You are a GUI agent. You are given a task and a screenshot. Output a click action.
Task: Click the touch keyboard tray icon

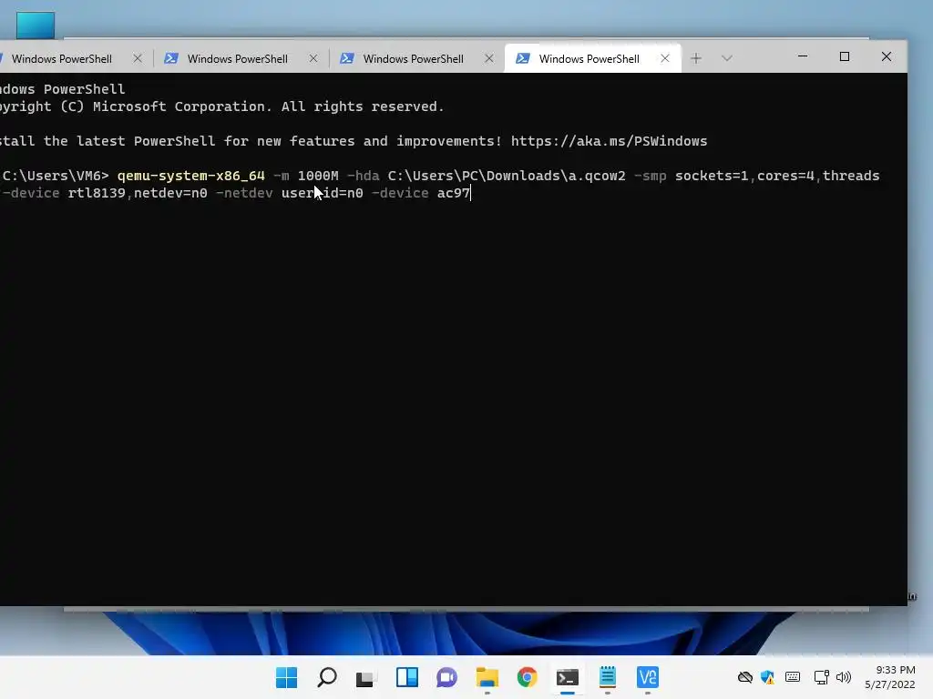[x=793, y=677]
